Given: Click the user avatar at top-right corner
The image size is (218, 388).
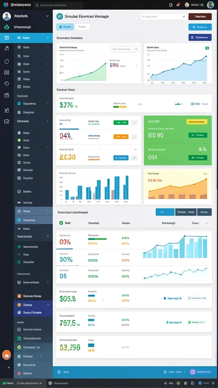Looking at the screenshot, I should click(210, 5).
